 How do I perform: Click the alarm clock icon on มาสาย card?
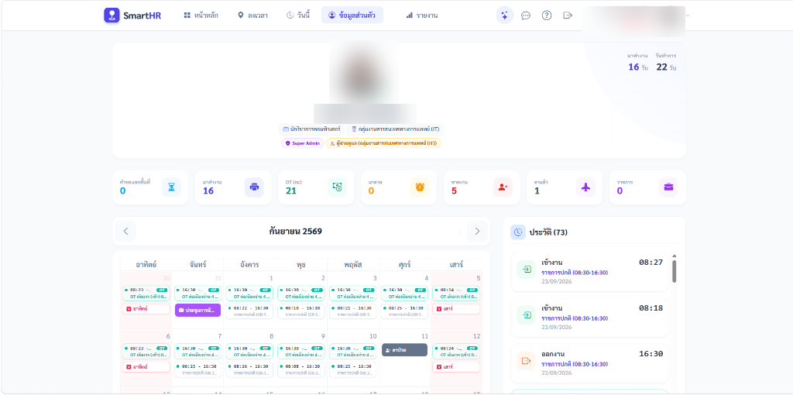click(x=420, y=187)
